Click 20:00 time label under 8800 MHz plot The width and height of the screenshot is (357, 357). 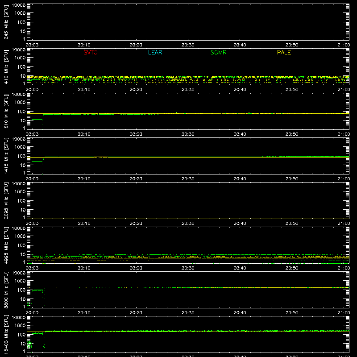32,313
